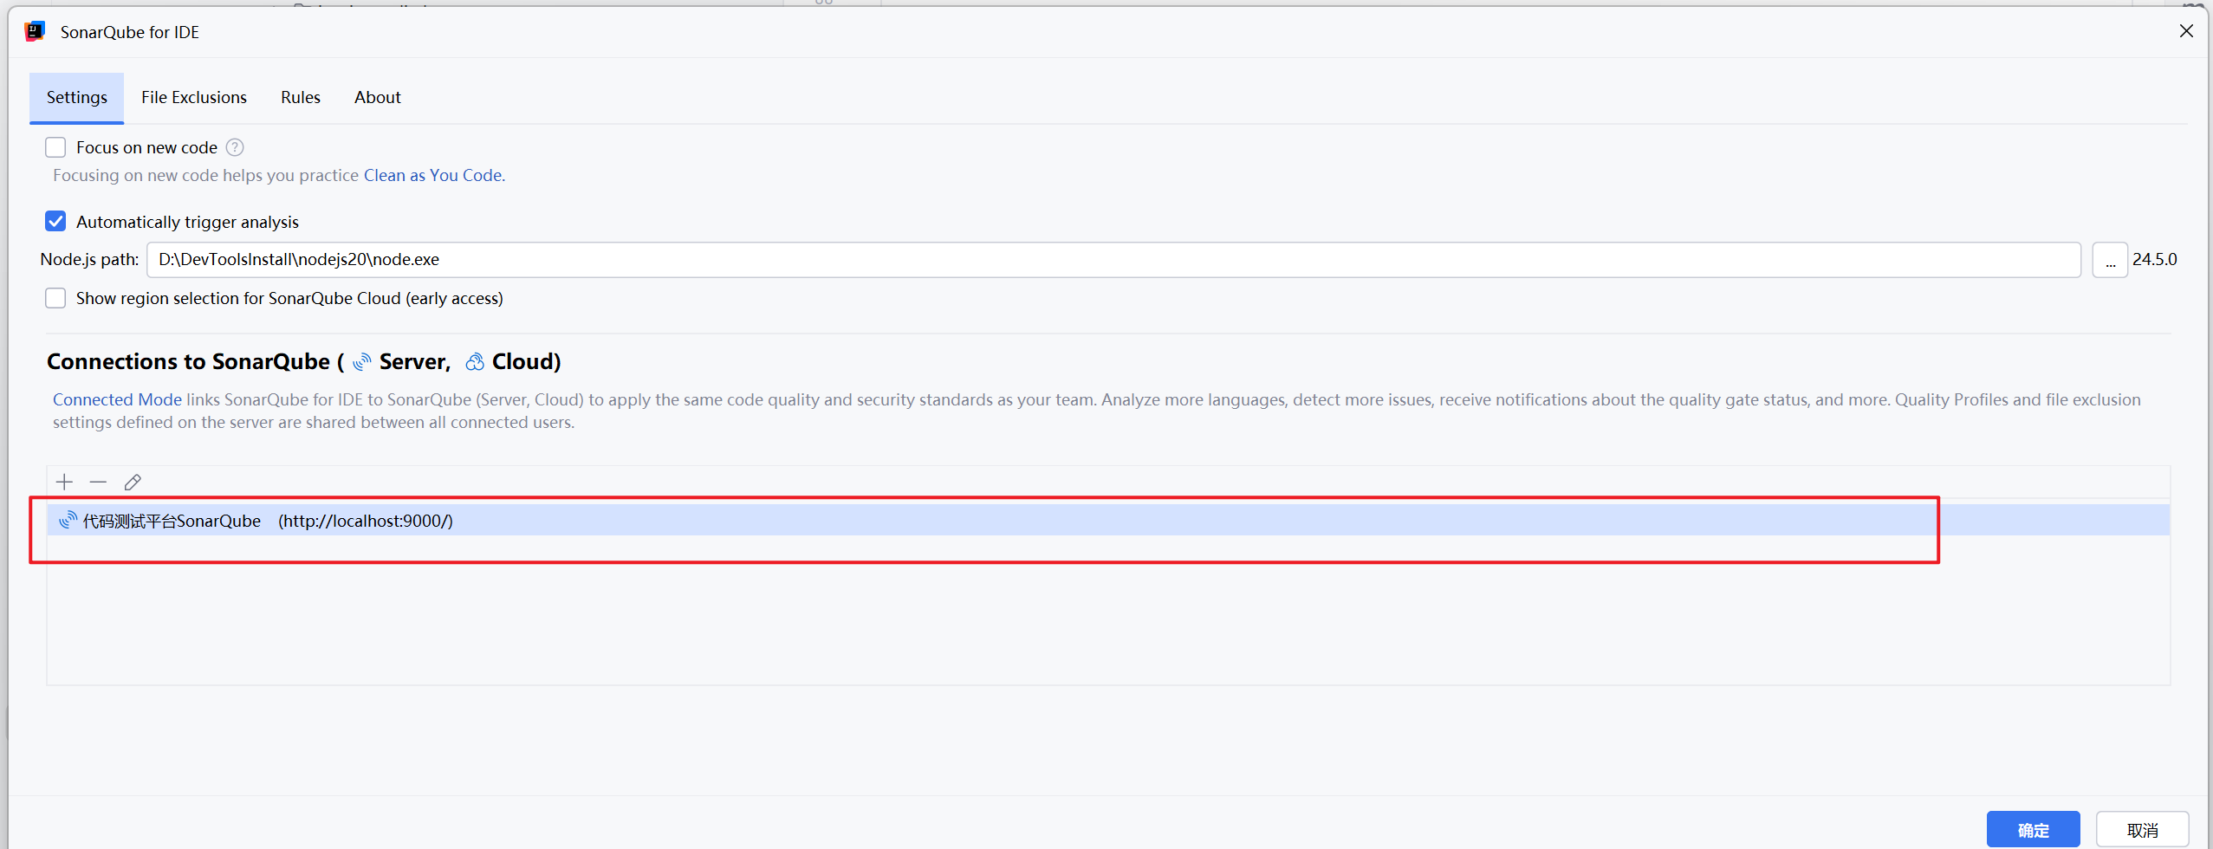Click the IDE logo in dialog title bar
The image size is (2213, 849).
[x=35, y=32]
